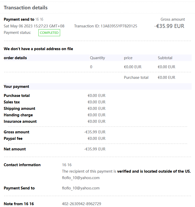Click the email next to Payment Send to
Image resolution: width=195 pixels, height=207 pixels.
tap(81, 188)
